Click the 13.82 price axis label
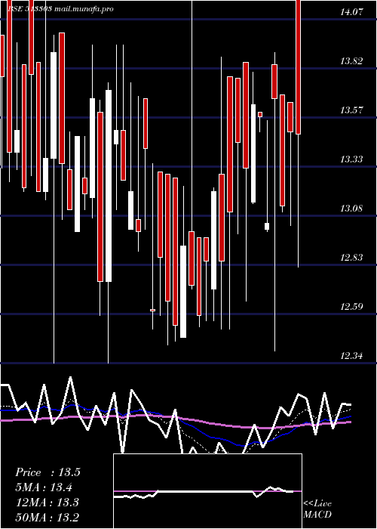 [x=352, y=61]
